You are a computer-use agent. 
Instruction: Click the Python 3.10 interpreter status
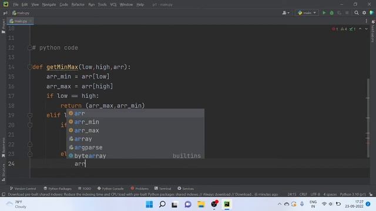pos(352,194)
